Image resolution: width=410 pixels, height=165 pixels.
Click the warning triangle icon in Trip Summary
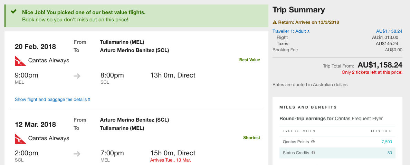pos(275,22)
